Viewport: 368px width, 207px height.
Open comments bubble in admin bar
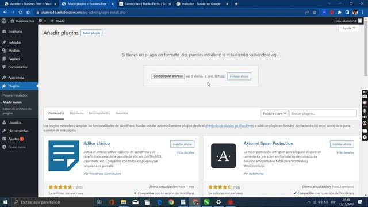[42, 21]
